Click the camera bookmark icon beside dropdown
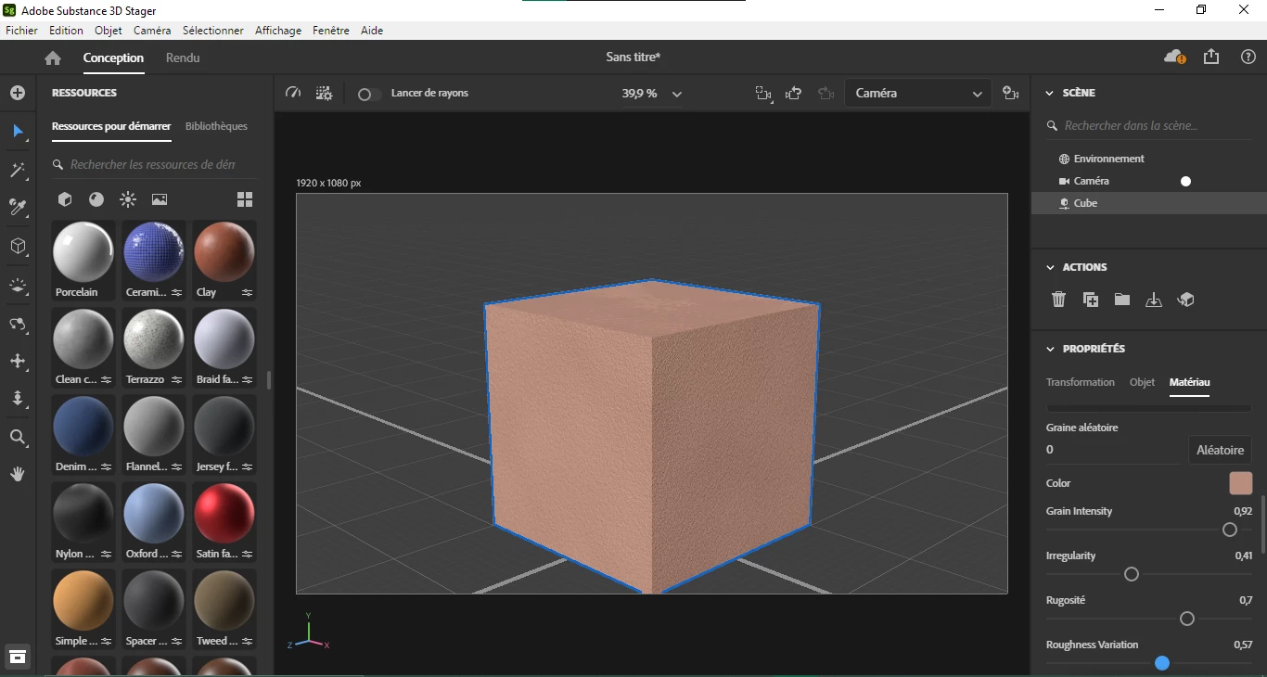This screenshot has height=677, width=1267. (x=1011, y=94)
